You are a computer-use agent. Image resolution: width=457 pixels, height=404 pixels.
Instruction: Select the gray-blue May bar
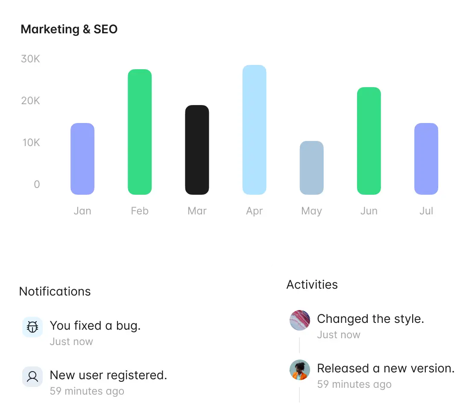(x=311, y=167)
